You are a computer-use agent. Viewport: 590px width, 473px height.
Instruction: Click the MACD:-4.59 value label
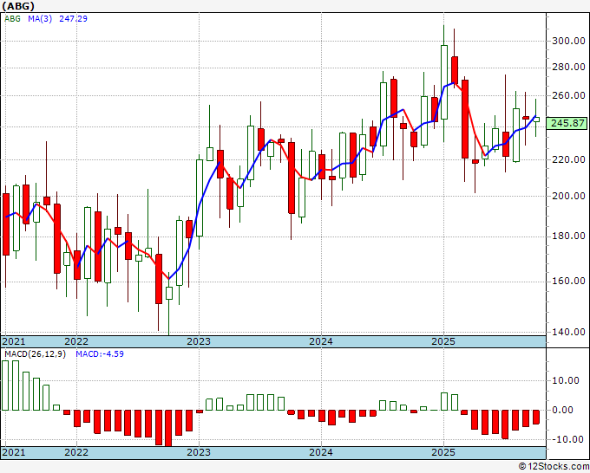(x=100, y=354)
